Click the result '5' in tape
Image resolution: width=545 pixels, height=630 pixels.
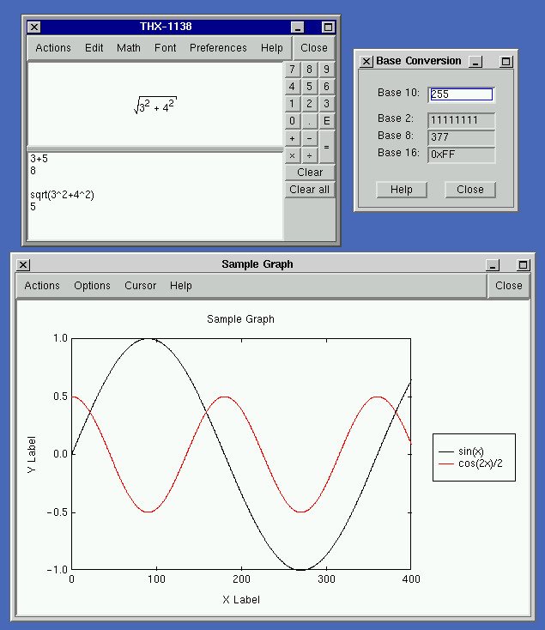tap(33, 207)
